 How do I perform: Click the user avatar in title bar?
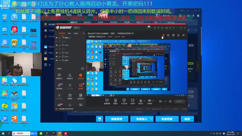tap(149, 28)
